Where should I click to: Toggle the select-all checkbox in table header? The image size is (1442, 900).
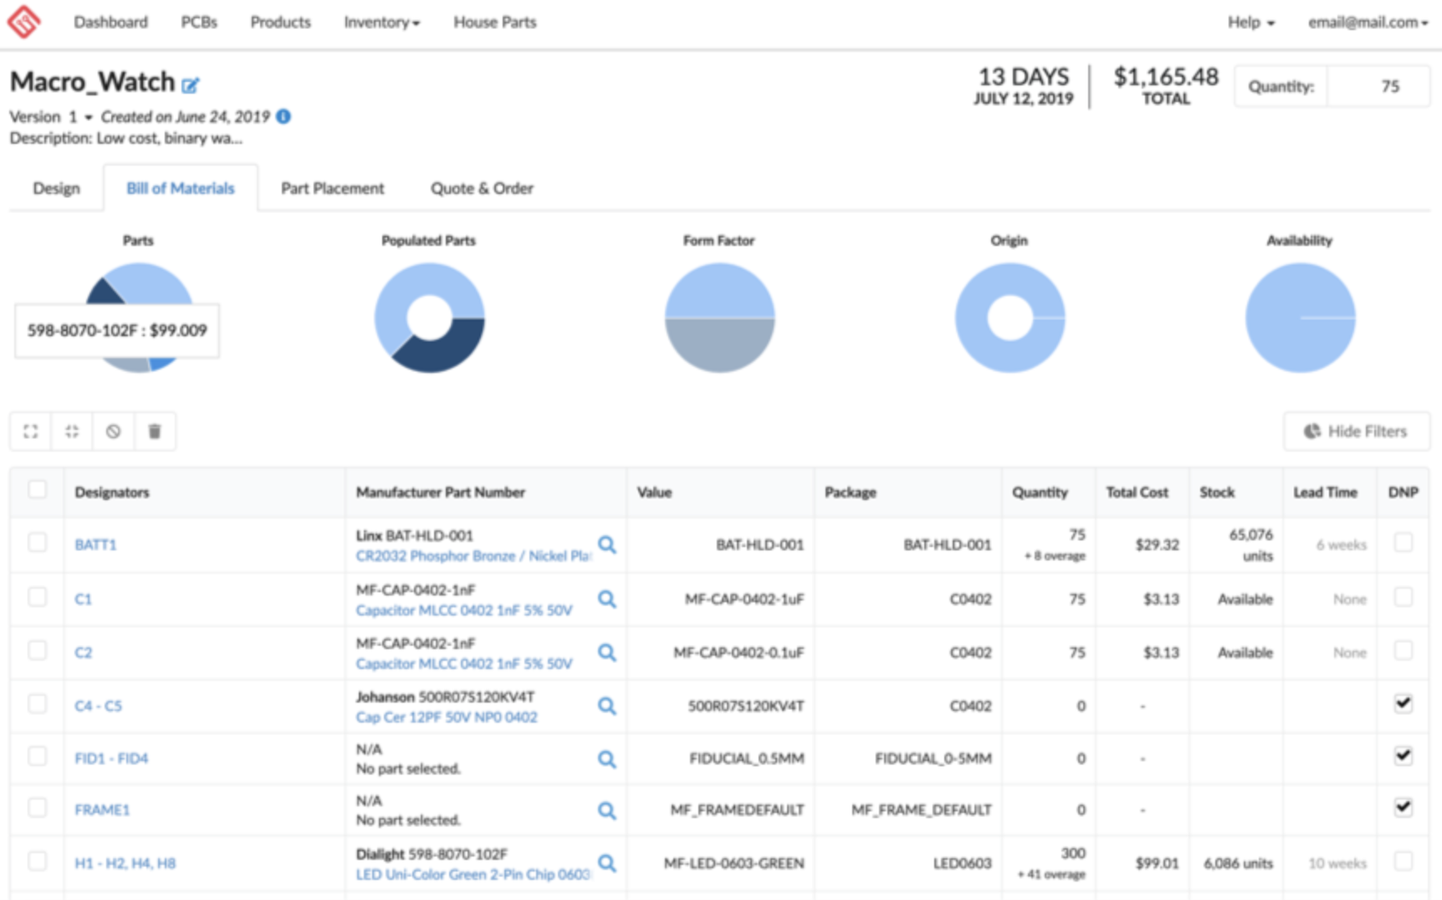[x=38, y=490]
